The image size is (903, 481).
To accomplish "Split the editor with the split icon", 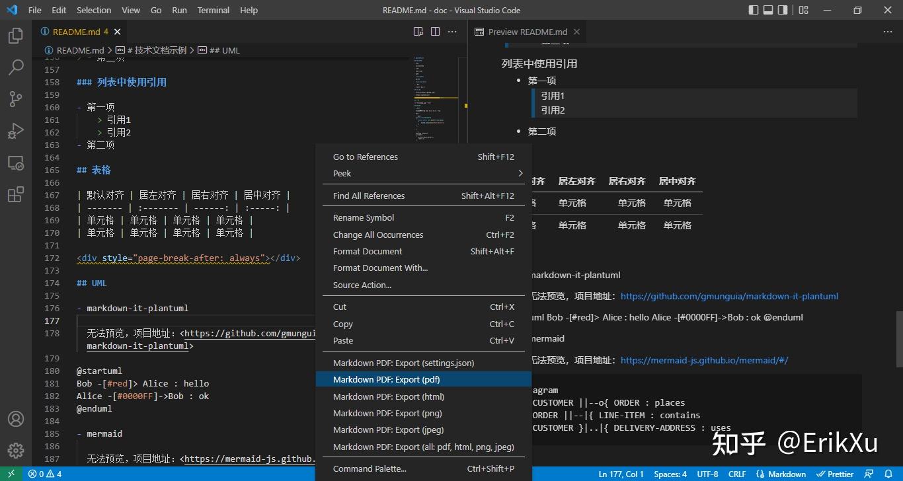I will click(x=435, y=31).
